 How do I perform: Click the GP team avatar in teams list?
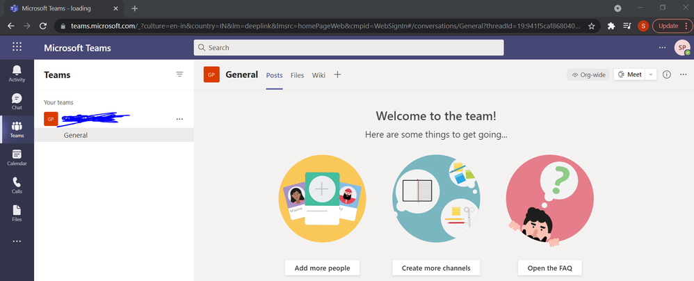[51, 119]
